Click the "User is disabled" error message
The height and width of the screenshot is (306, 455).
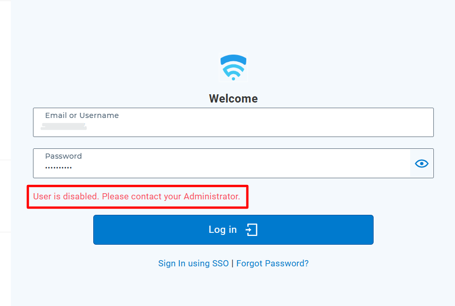click(137, 196)
